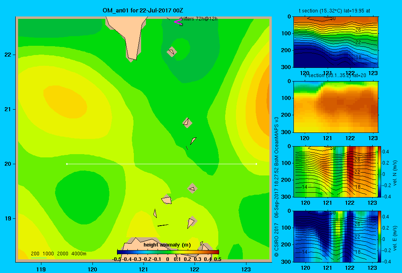Click the height anomaly colorbar

pos(168,252)
